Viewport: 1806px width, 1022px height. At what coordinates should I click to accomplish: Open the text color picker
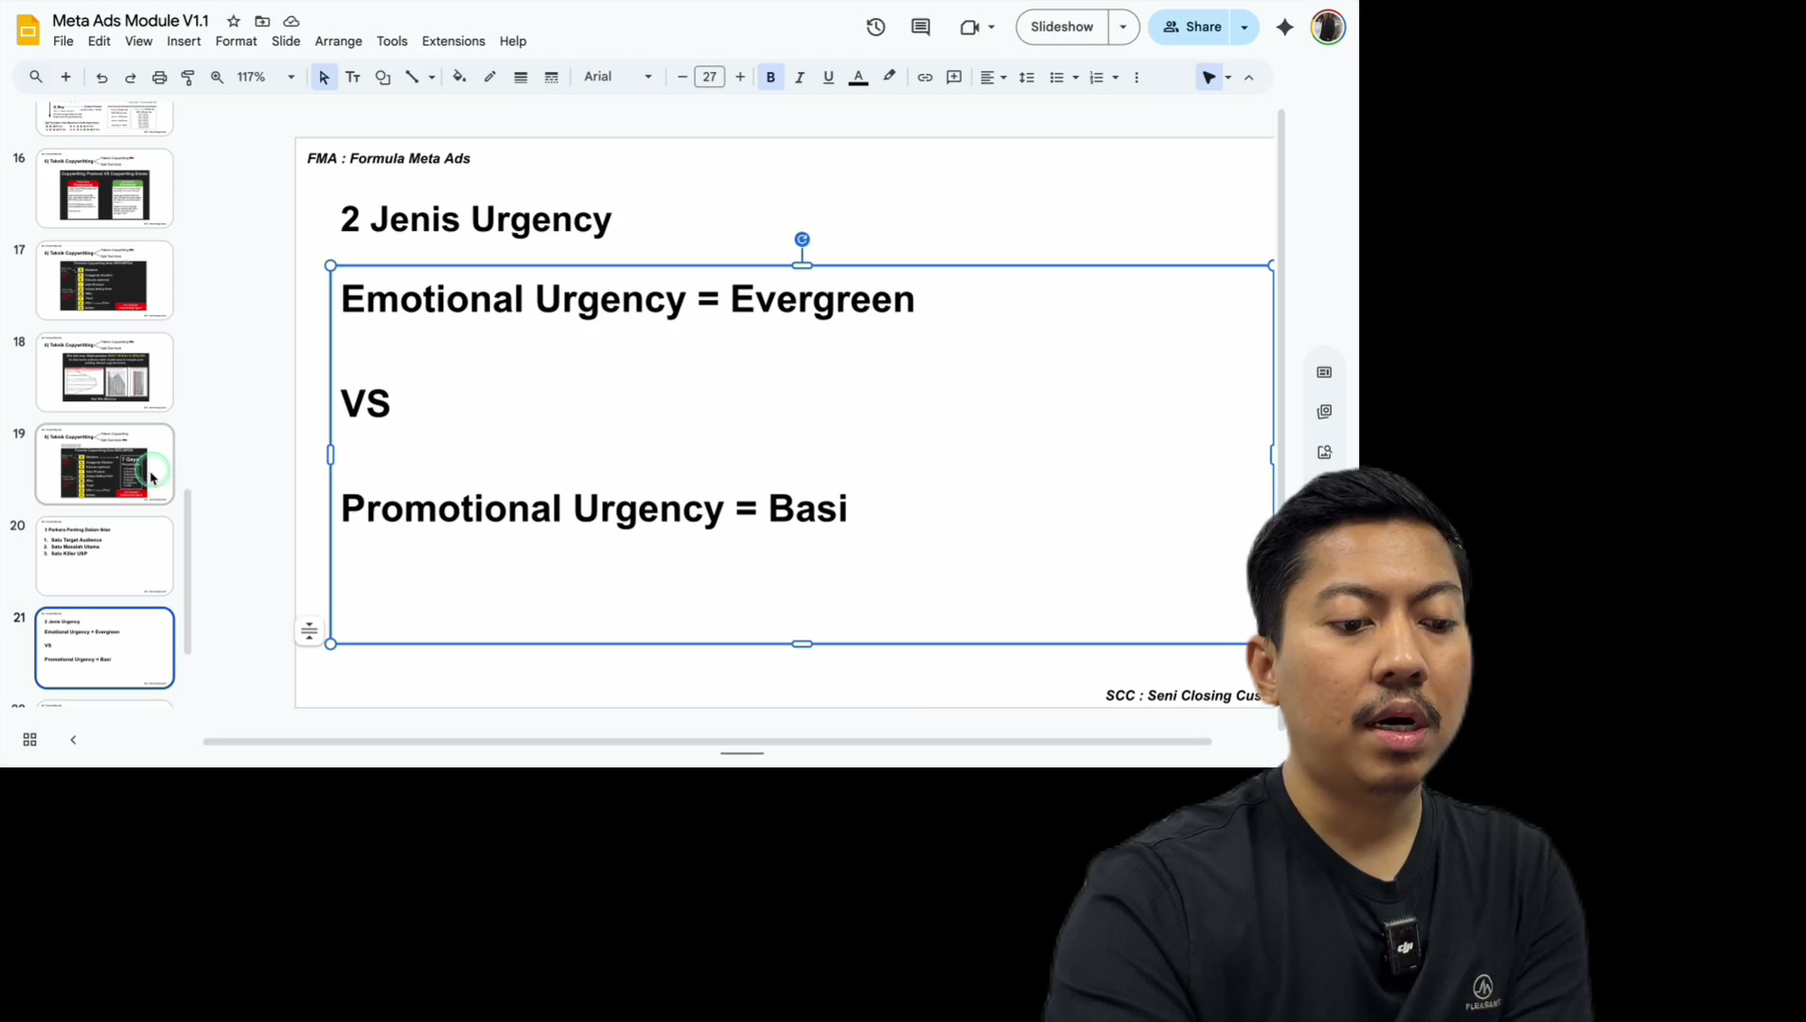point(859,78)
